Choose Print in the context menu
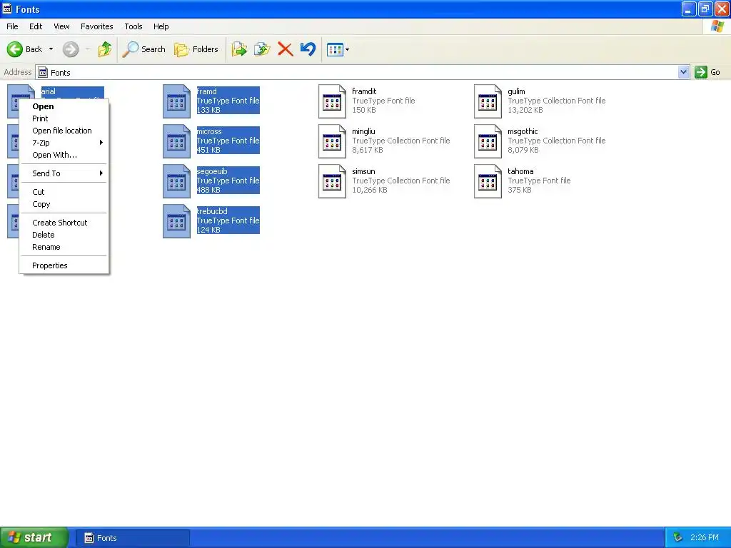The width and height of the screenshot is (731, 548). [x=64, y=118]
